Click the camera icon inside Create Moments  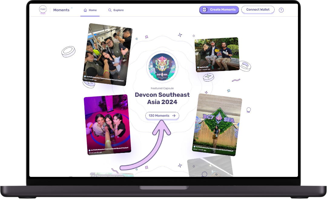(x=205, y=10)
